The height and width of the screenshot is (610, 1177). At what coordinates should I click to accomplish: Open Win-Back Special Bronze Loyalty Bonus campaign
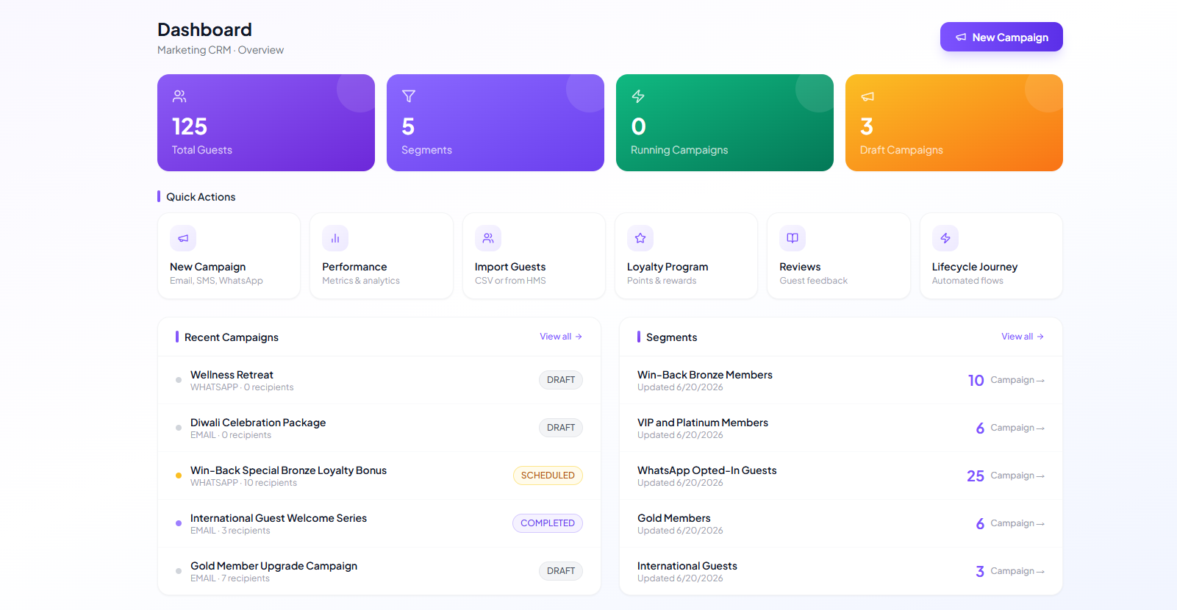pos(379,476)
